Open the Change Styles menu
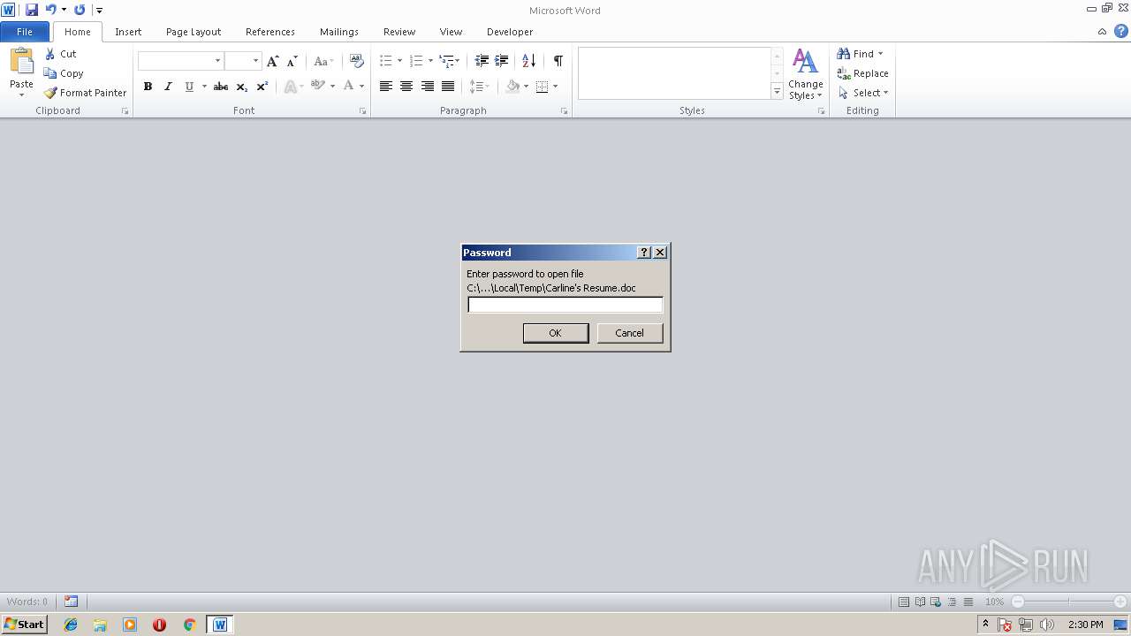This screenshot has height=636, width=1131. pyautogui.click(x=805, y=74)
